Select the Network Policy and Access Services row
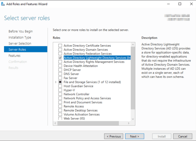The image size is (196, 141). click(87, 98)
